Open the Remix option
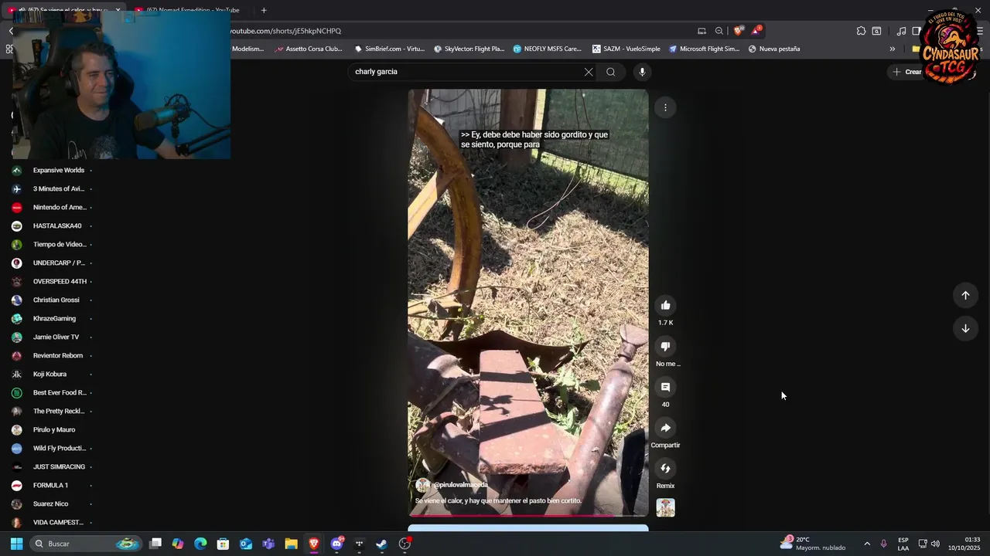This screenshot has width=990, height=556. point(665,469)
